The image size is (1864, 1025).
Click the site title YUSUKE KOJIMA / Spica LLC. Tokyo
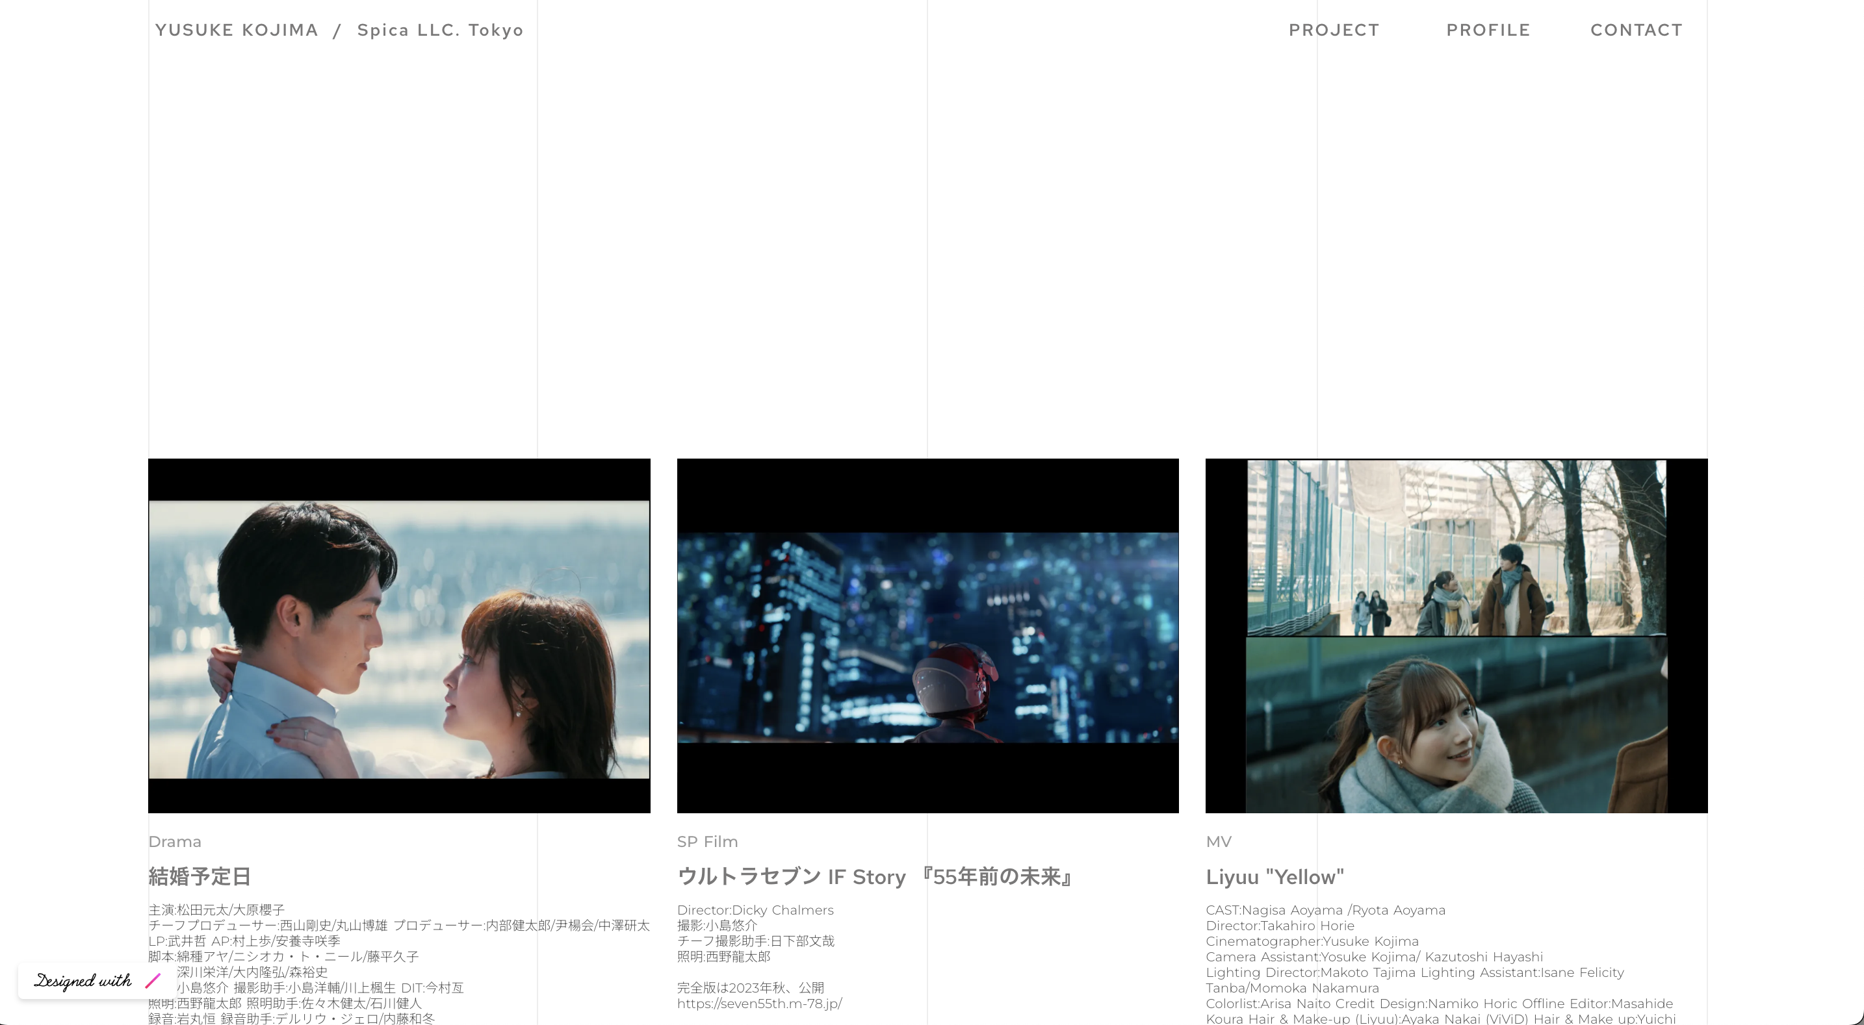click(339, 30)
